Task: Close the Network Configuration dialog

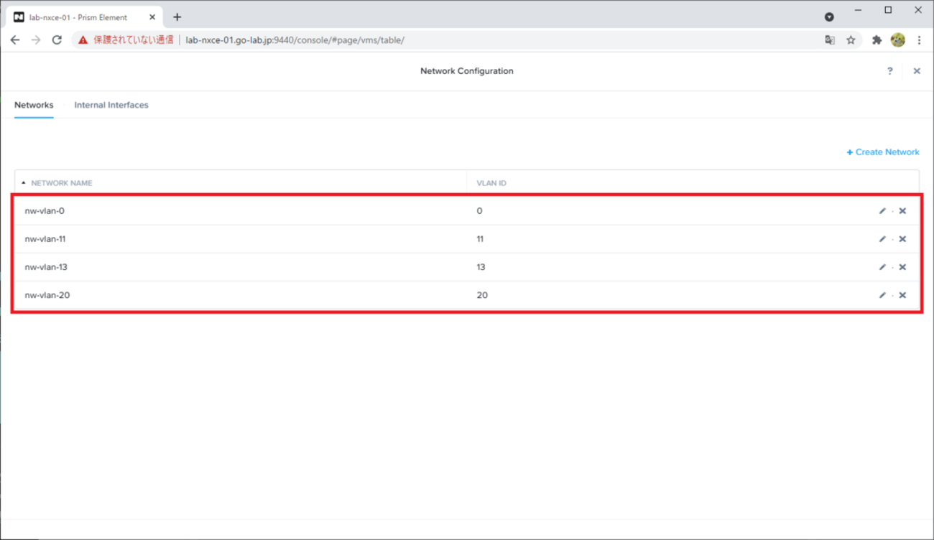Action: pyautogui.click(x=917, y=70)
